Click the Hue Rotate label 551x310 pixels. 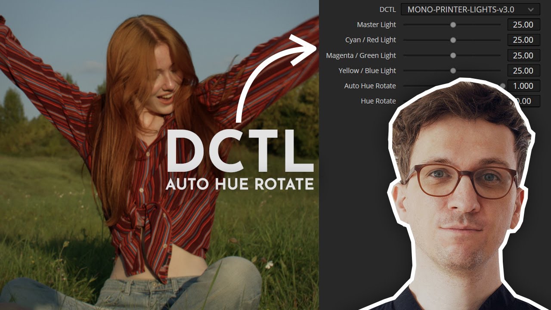[x=378, y=101]
